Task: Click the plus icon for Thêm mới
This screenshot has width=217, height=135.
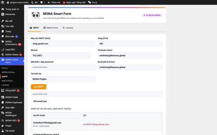Action: click(49, 2)
